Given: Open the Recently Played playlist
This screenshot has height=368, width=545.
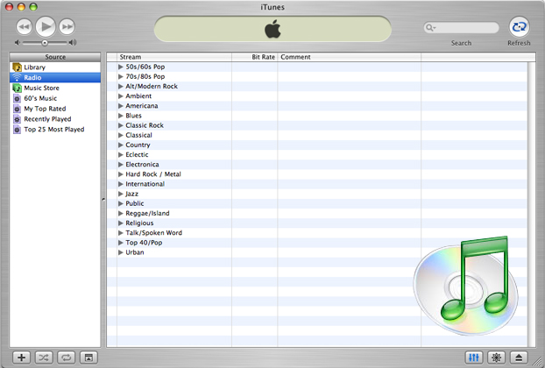Looking at the screenshot, I should 55,119.
